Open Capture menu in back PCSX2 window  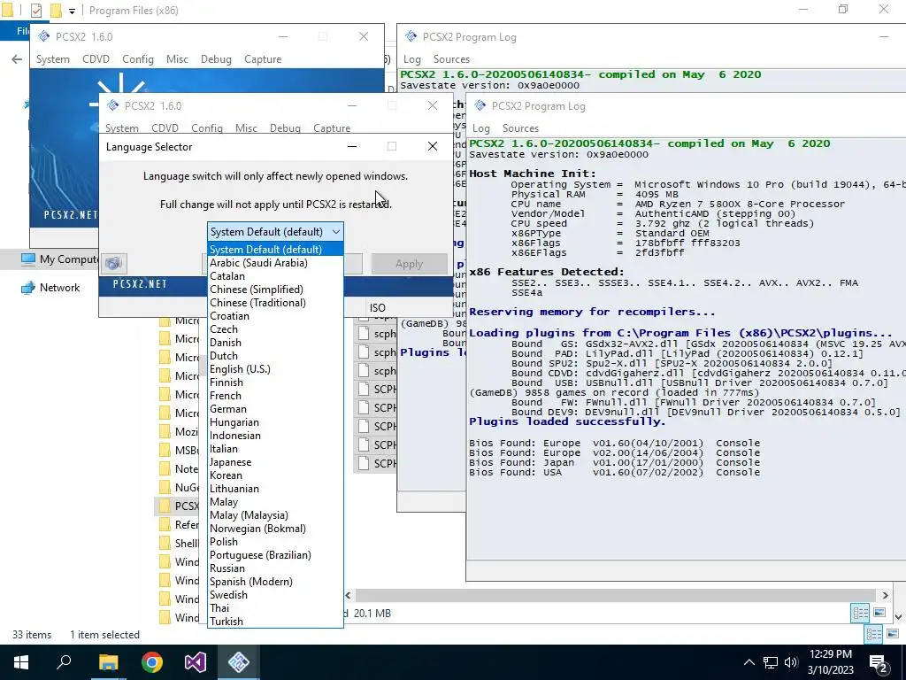pos(263,59)
